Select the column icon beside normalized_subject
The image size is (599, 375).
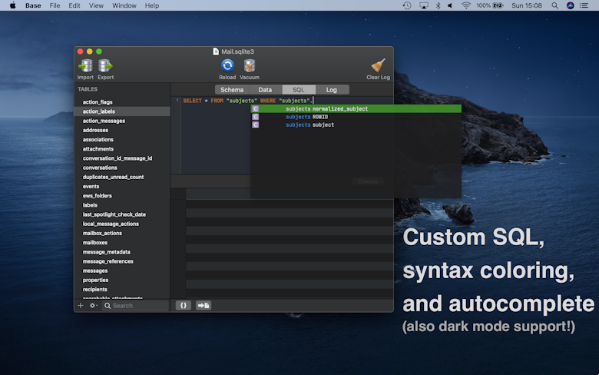click(256, 109)
